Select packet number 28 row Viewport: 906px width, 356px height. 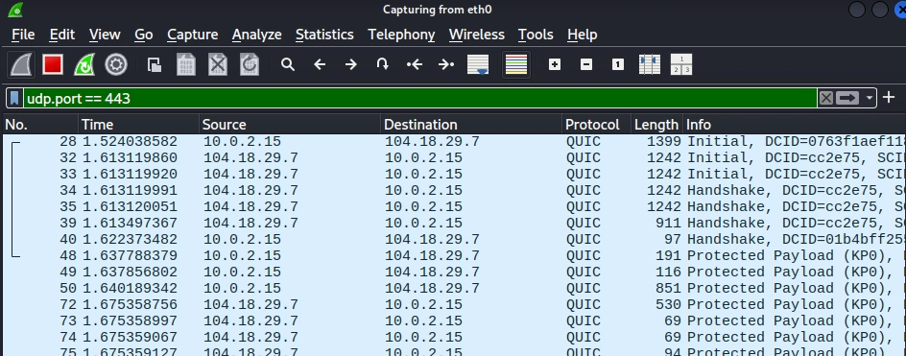(x=454, y=142)
